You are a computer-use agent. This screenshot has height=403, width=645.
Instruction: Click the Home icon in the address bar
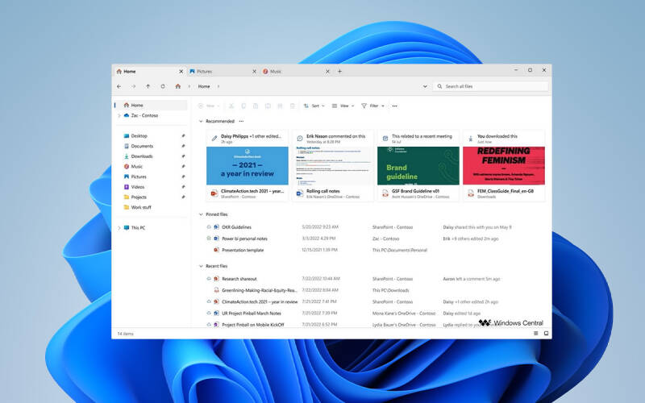tap(177, 86)
